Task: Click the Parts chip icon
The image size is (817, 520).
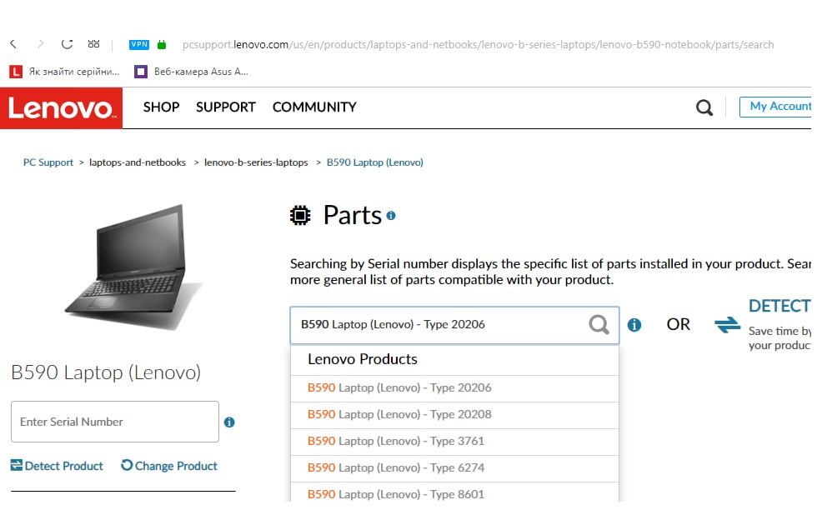Action: [x=300, y=215]
